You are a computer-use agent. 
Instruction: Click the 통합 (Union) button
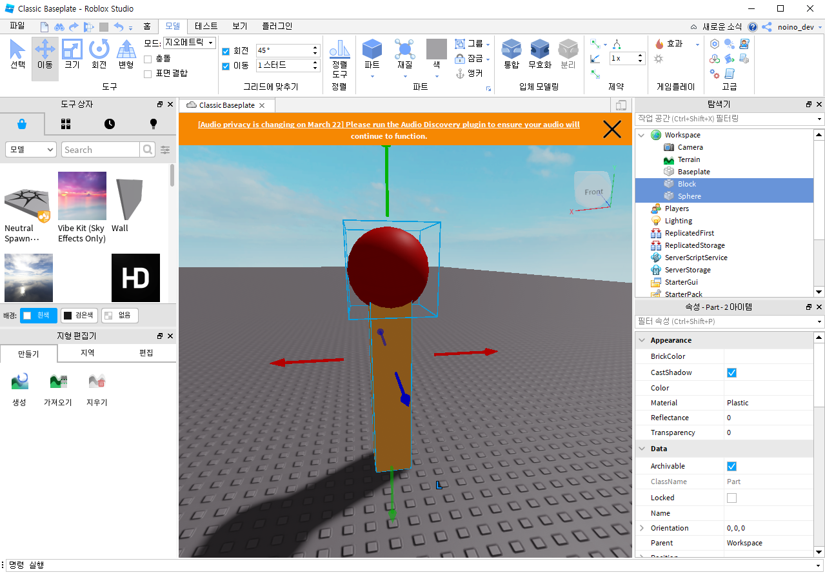click(512, 55)
